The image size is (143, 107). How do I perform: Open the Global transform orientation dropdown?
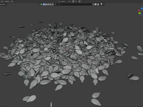point(63,1)
